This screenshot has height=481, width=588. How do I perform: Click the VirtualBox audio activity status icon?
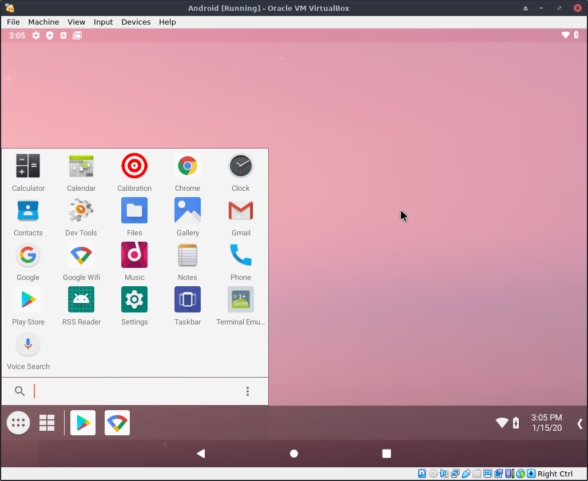[x=444, y=474]
